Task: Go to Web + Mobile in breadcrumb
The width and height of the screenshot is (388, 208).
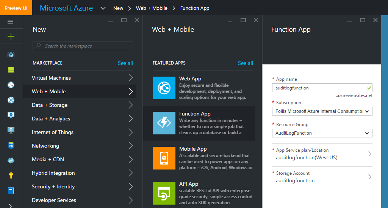Action: (x=152, y=8)
